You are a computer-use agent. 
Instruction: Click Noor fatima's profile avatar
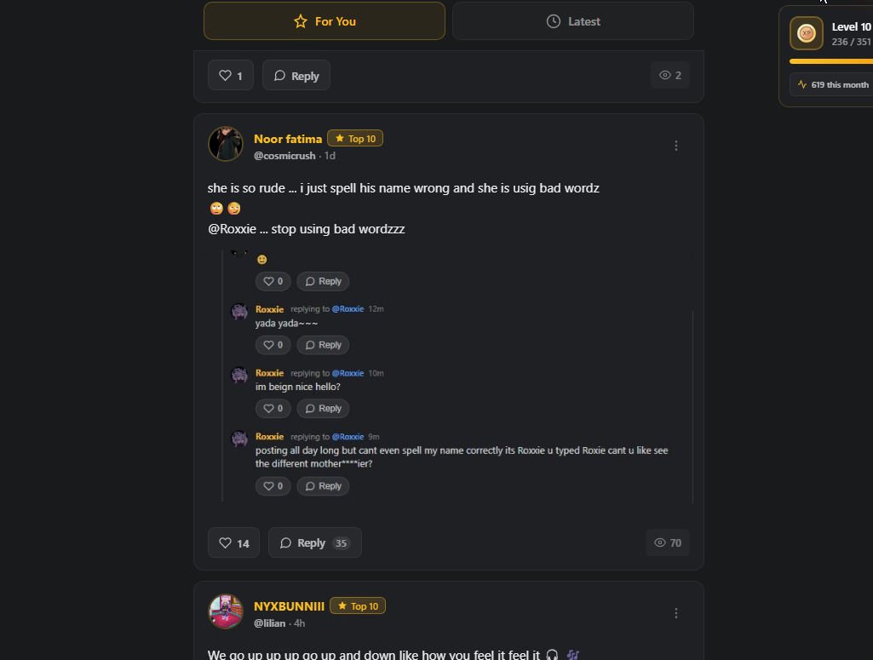[x=226, y=145]
